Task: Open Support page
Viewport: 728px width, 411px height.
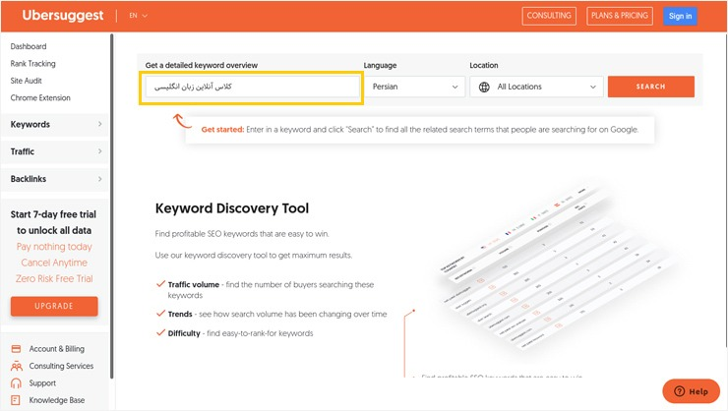Action: [x=42, y=383]
